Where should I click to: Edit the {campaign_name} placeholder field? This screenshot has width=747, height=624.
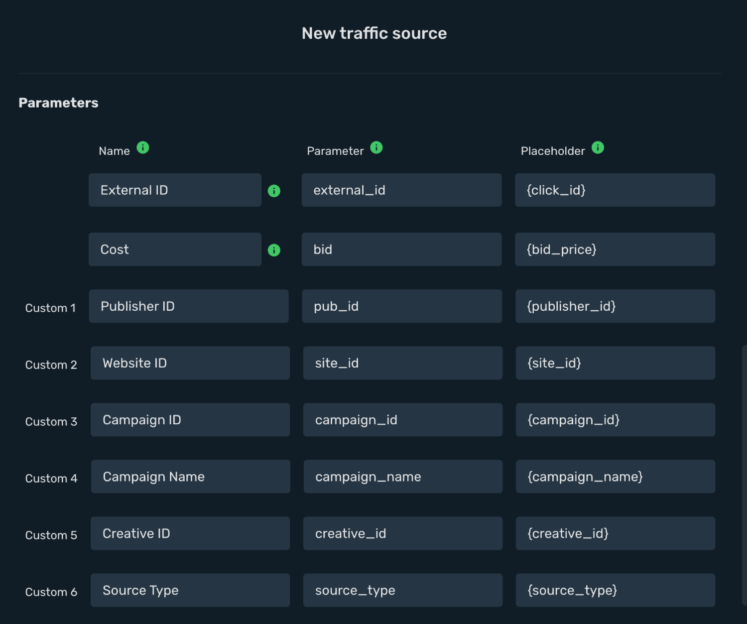point(616,476)
